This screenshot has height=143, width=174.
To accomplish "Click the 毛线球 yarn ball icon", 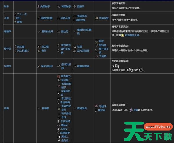I will (x=97, y=106).
